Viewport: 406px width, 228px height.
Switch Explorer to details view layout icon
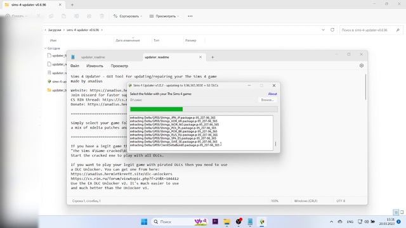396,213
